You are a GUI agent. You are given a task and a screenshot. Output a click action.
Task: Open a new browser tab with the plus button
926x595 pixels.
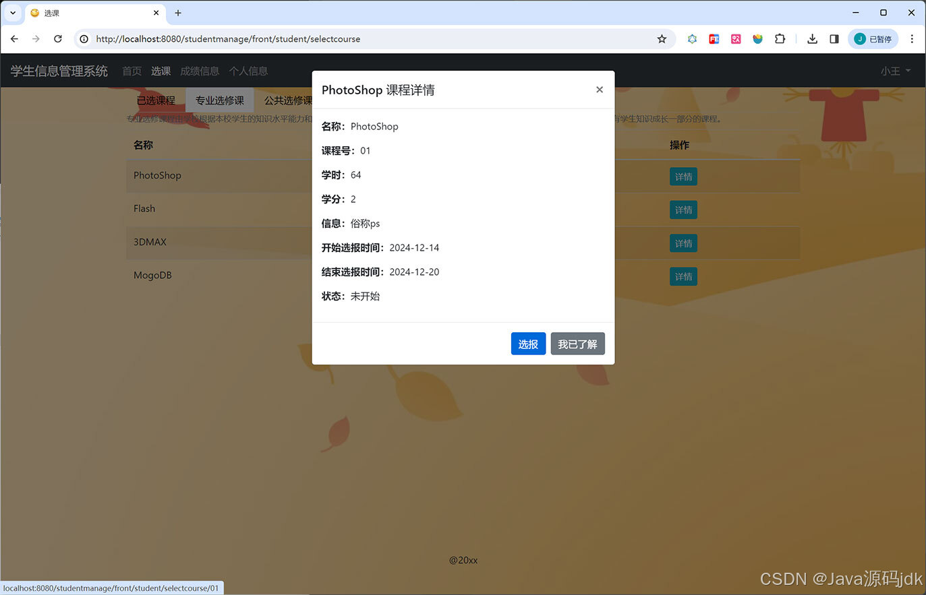(x=178, y=13)
